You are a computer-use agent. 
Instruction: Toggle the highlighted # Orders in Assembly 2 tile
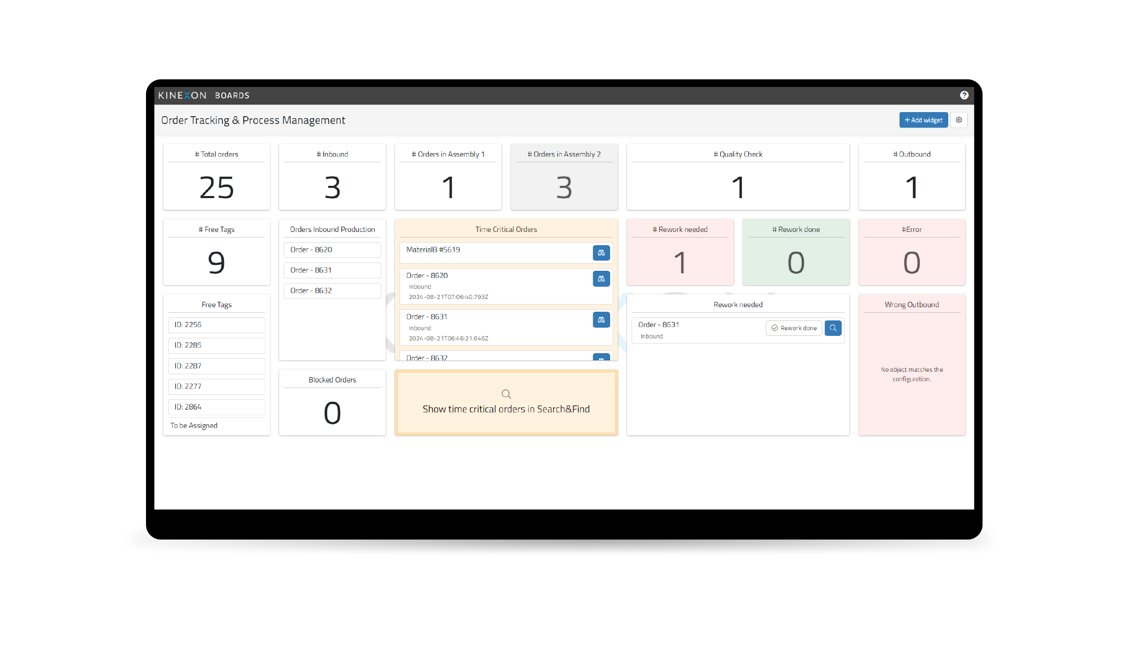point(564,177)
